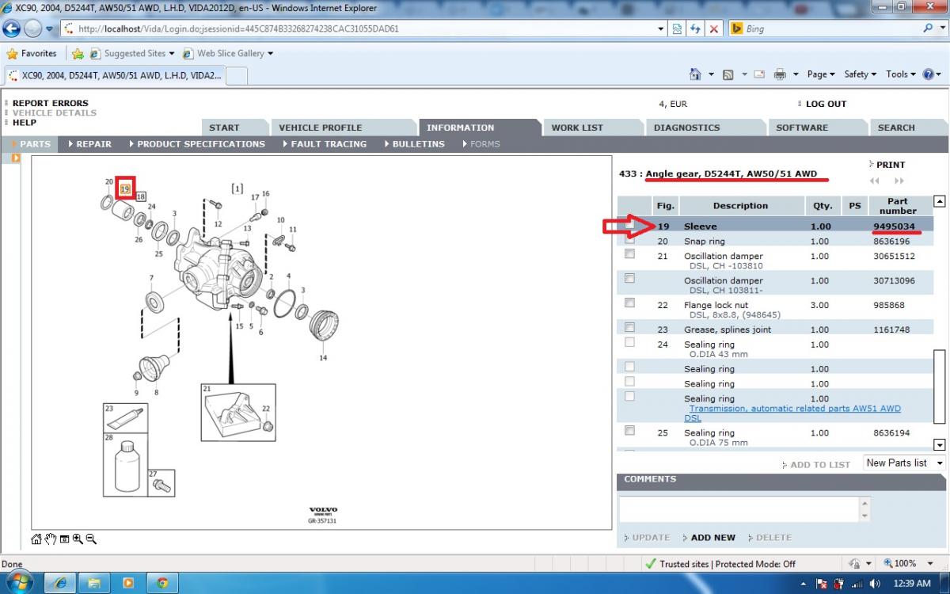
Task: Open IE Help question mark icon
Action: 929,74
